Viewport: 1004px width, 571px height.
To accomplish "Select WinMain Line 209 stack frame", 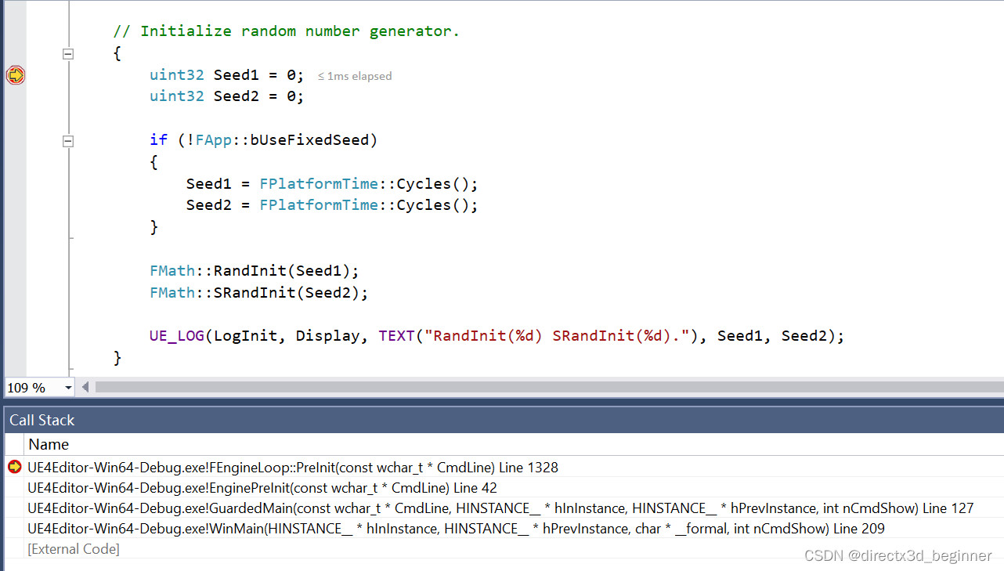I will pyautogui.click(x=456, y=529).
